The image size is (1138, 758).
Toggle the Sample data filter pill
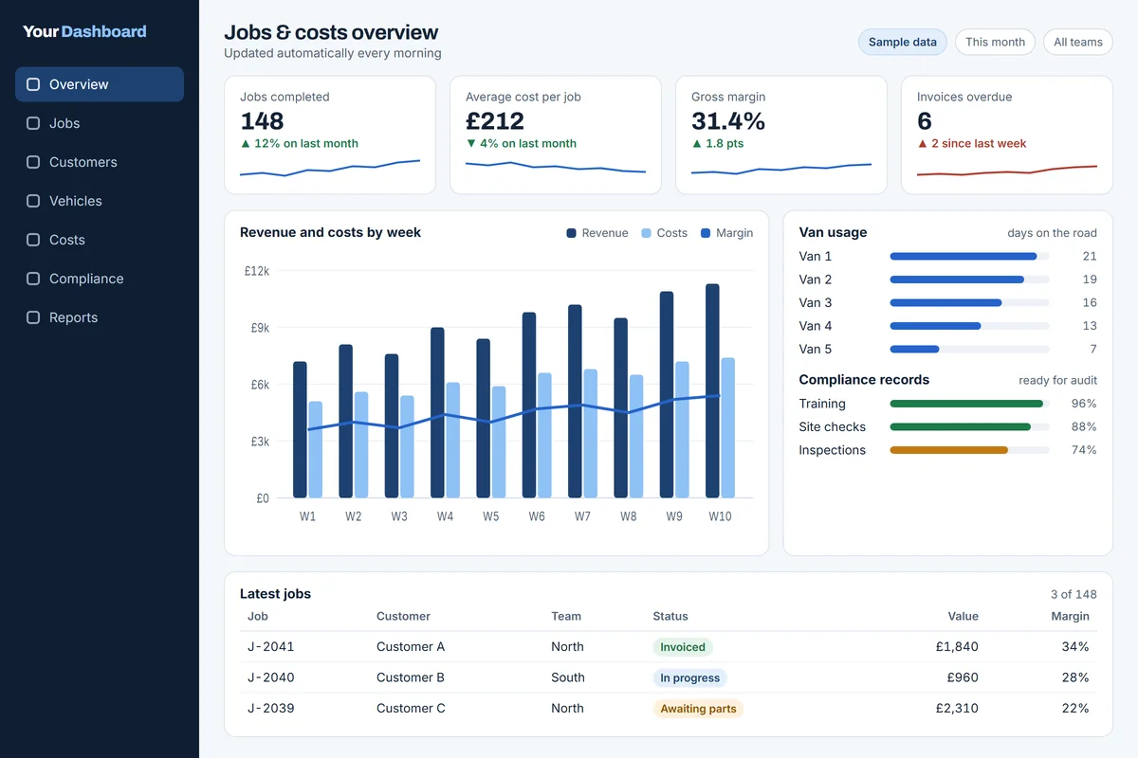pos(903,42)
